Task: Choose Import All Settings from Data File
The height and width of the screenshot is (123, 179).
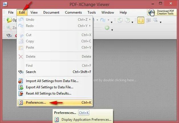Action: [x=55, y=81]
